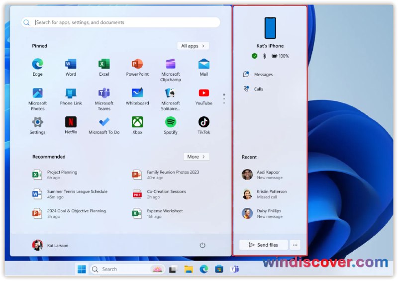Launch Netflix
398x282 pixels.
pos(71,125)
